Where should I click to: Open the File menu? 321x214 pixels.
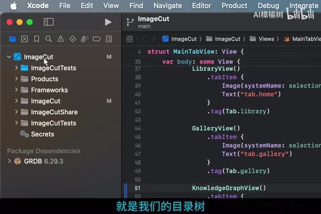point(65,5)
